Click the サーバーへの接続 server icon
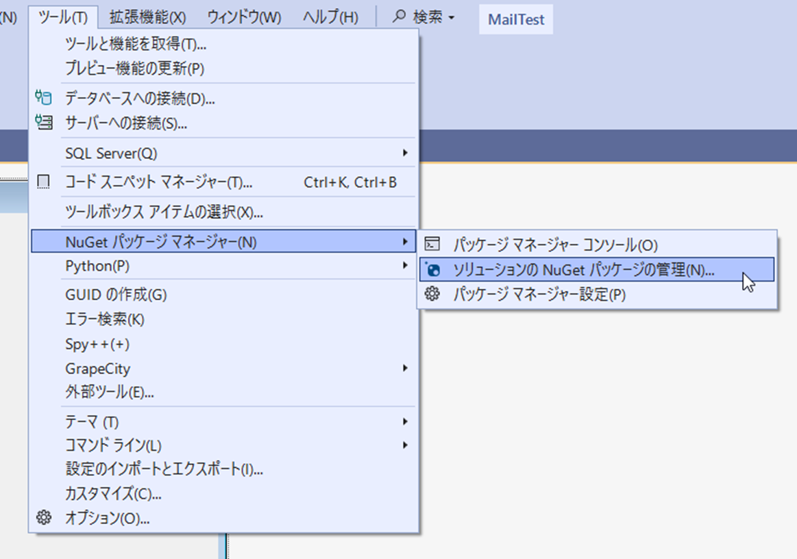Viewport: 797px width, 559px height. 43,124
